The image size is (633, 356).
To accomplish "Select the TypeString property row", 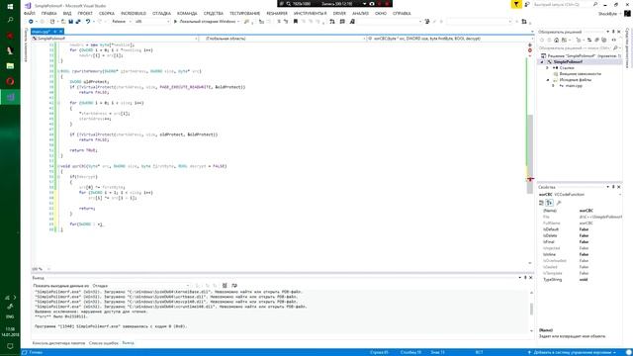I will pos(580,279).
